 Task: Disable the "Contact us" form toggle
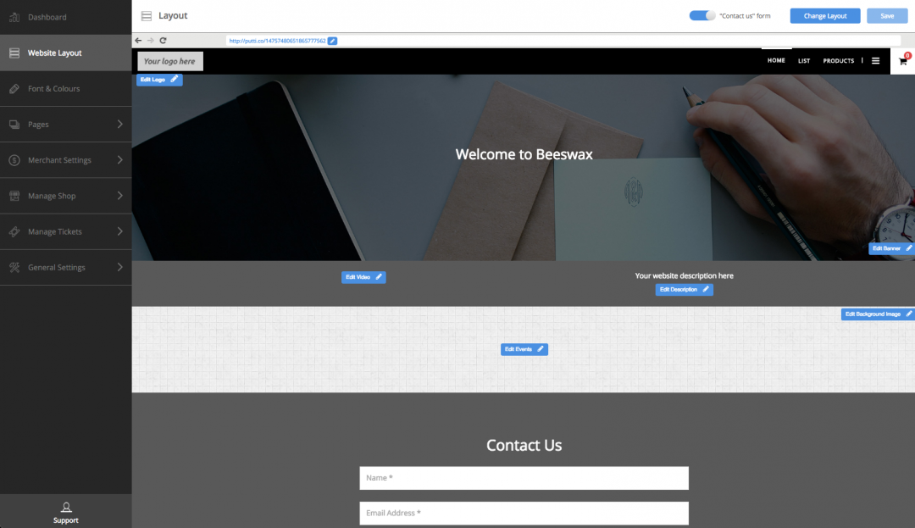click(703, 15)
